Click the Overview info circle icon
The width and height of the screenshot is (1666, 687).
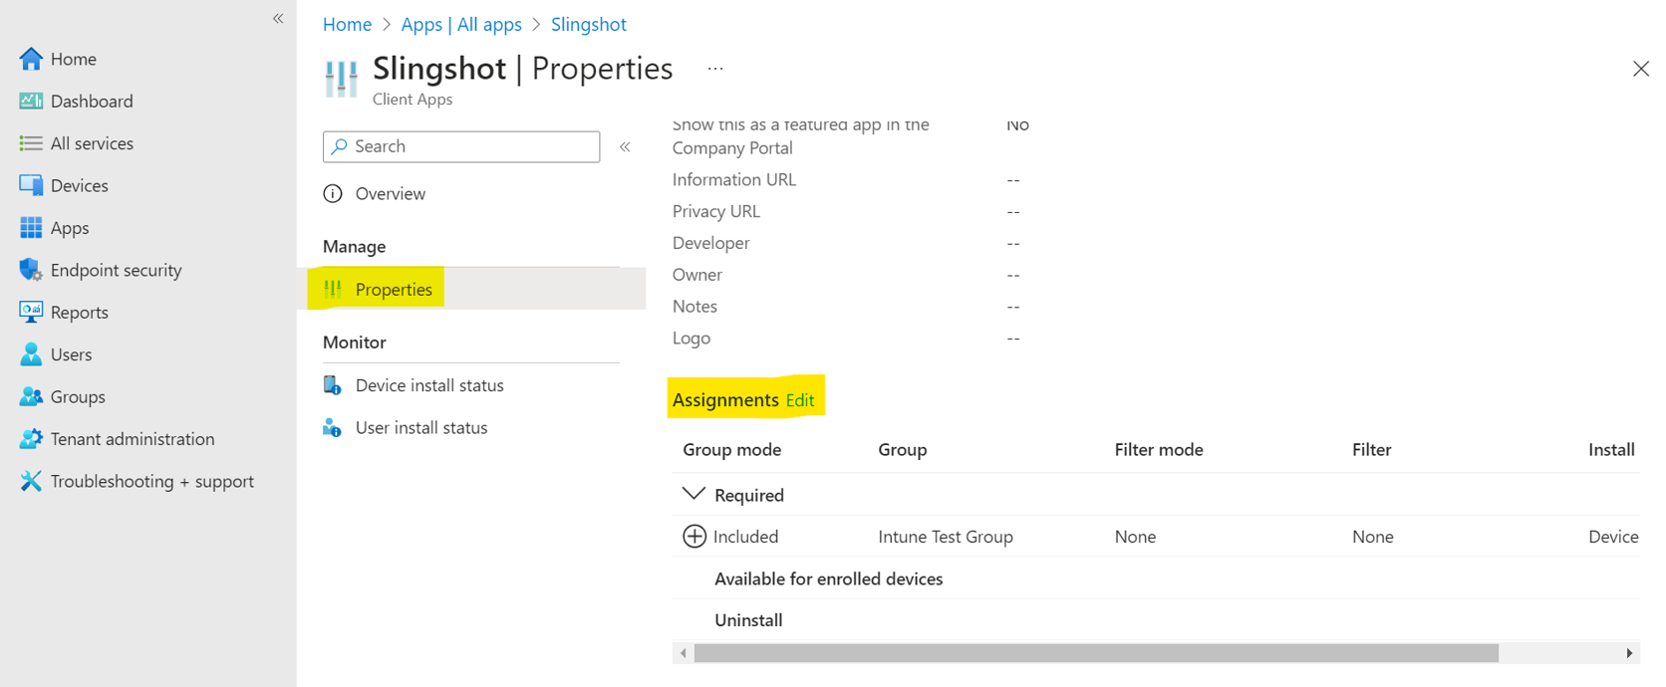click(x=333, y=194)
